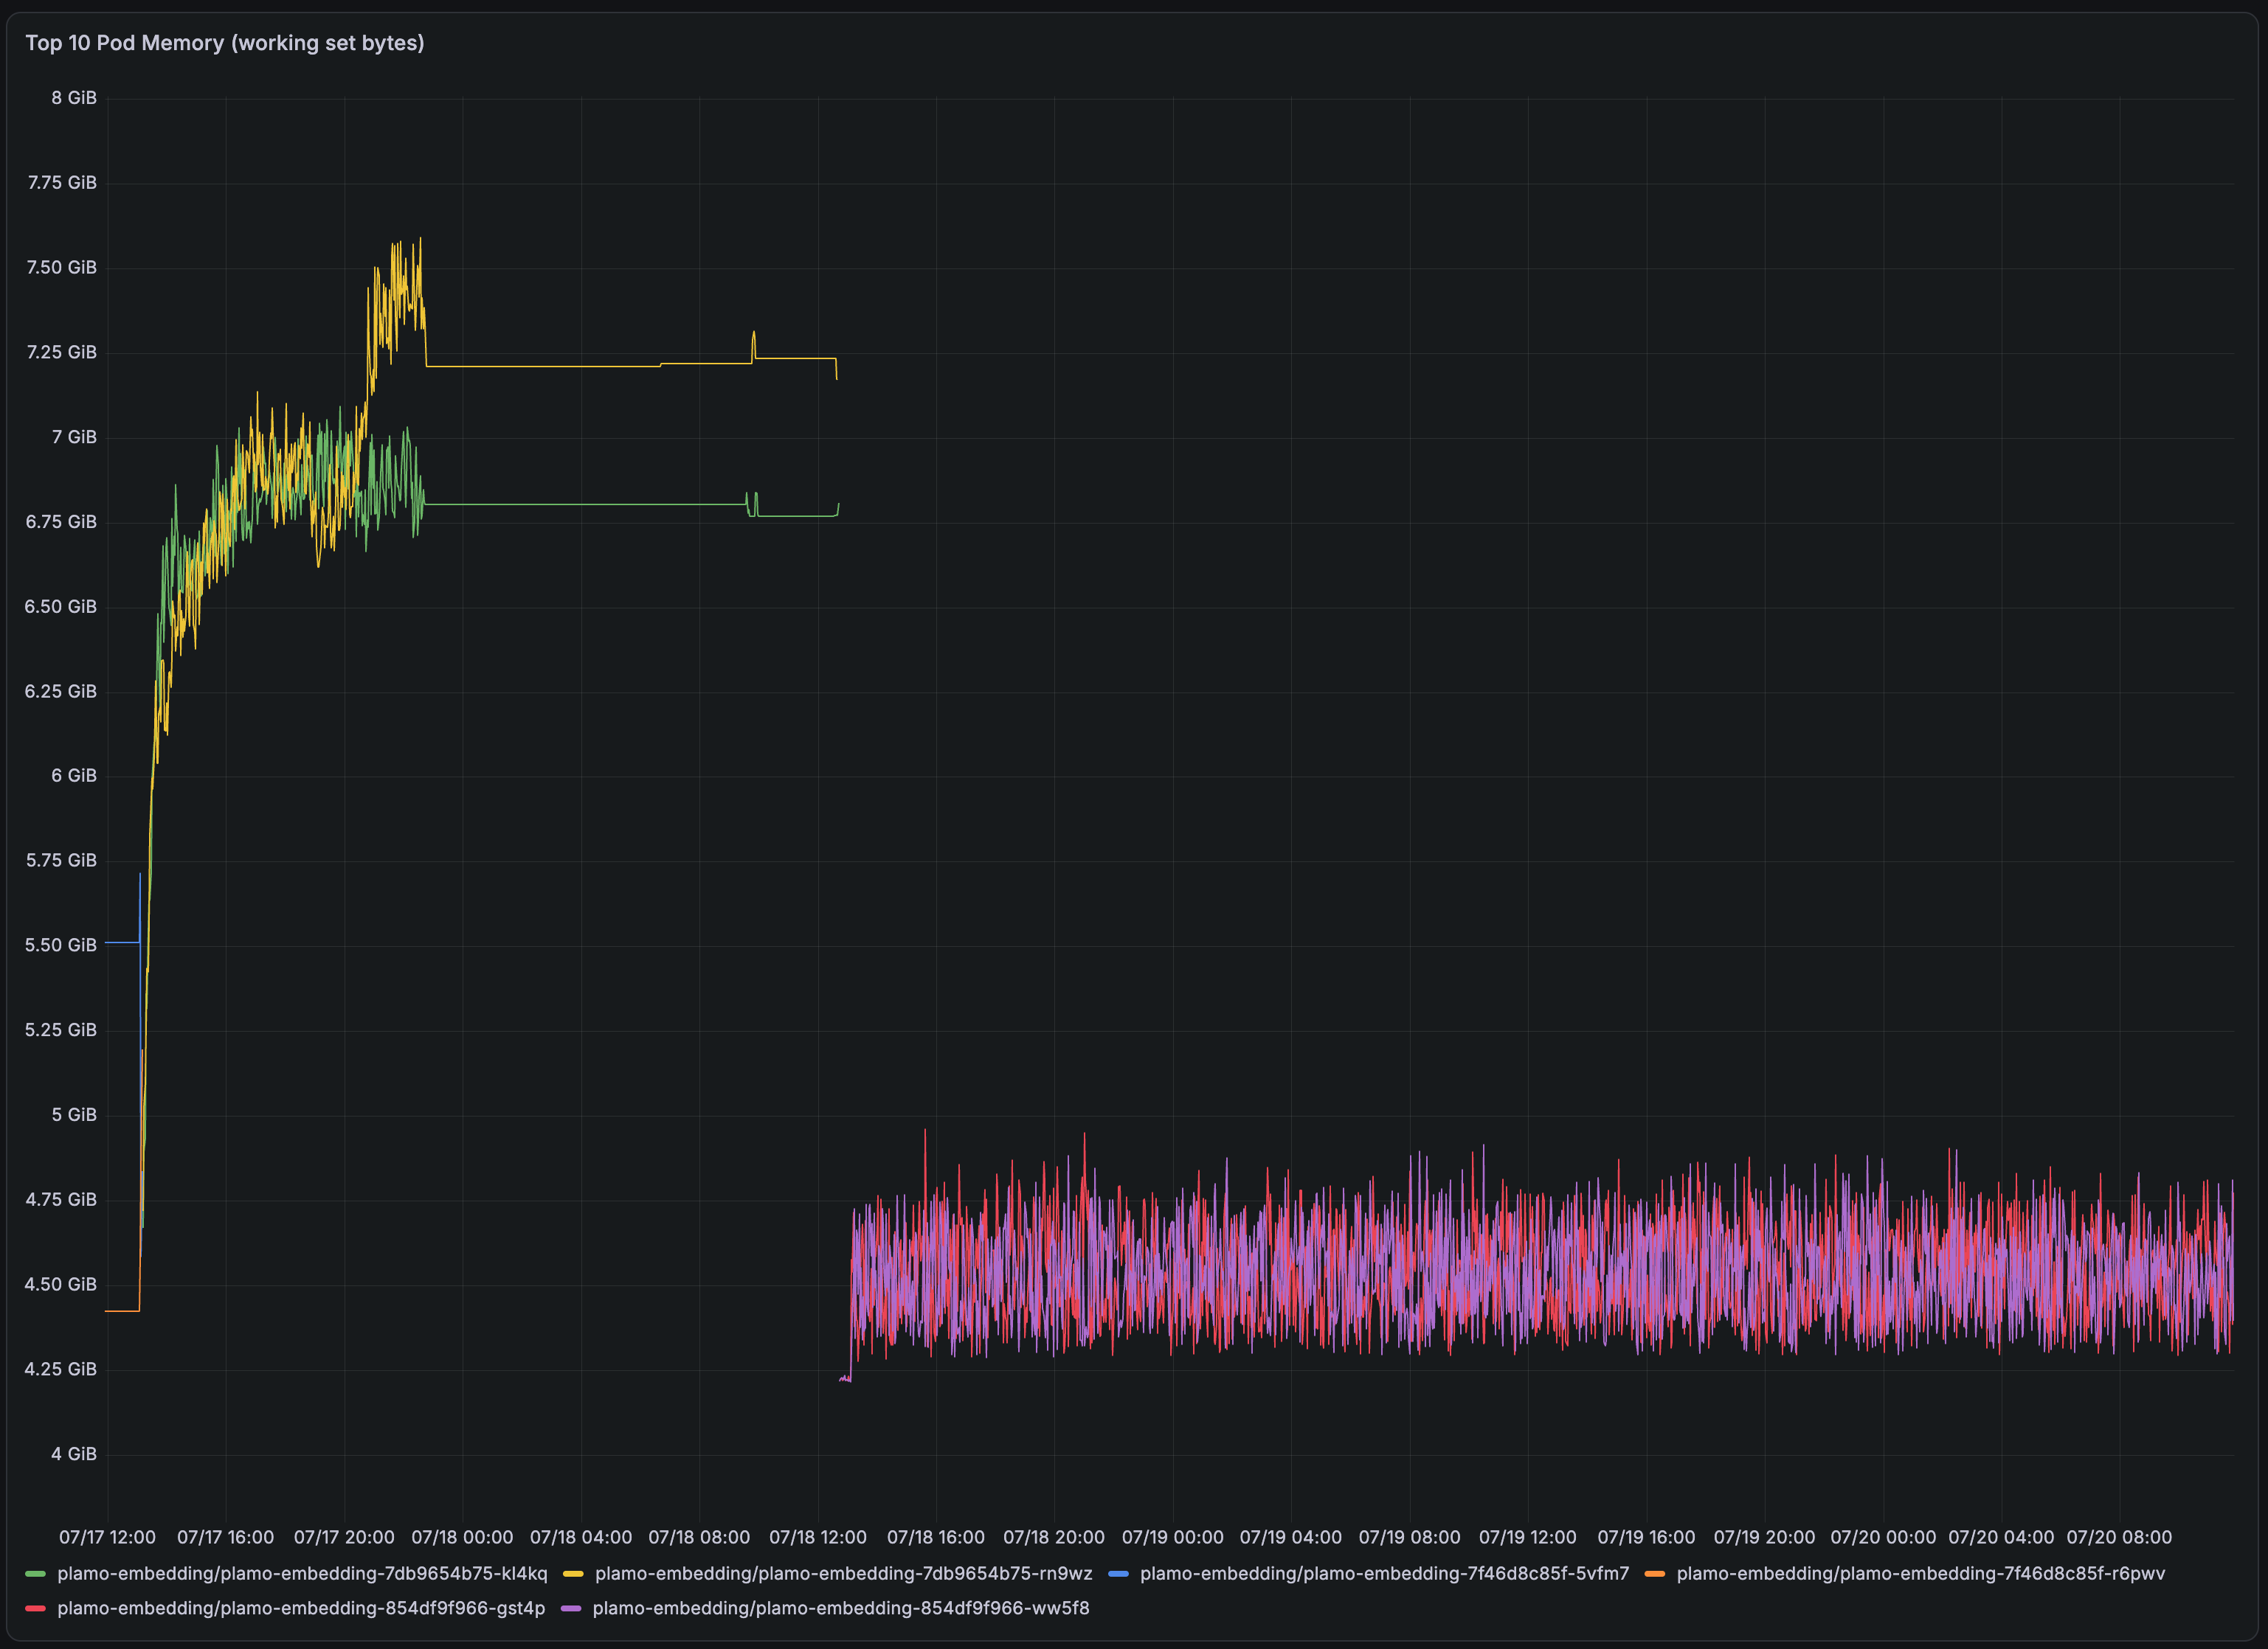Toggle the plamo-embedding-7f46d8c85f-r6pwv legend series
The height and width of the screenshot is (1649, 2268).
(1920, 1573)
